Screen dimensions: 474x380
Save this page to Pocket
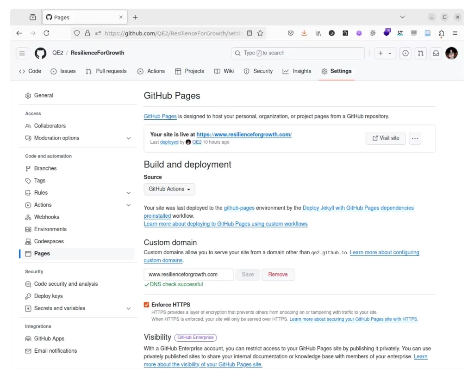pyautogui.click(x=290, y=33)
